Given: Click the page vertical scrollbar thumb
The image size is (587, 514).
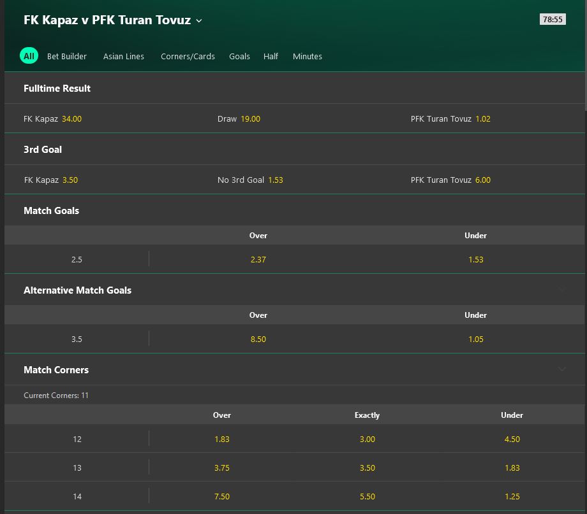Looking at the screenshot, I should 586,55.
